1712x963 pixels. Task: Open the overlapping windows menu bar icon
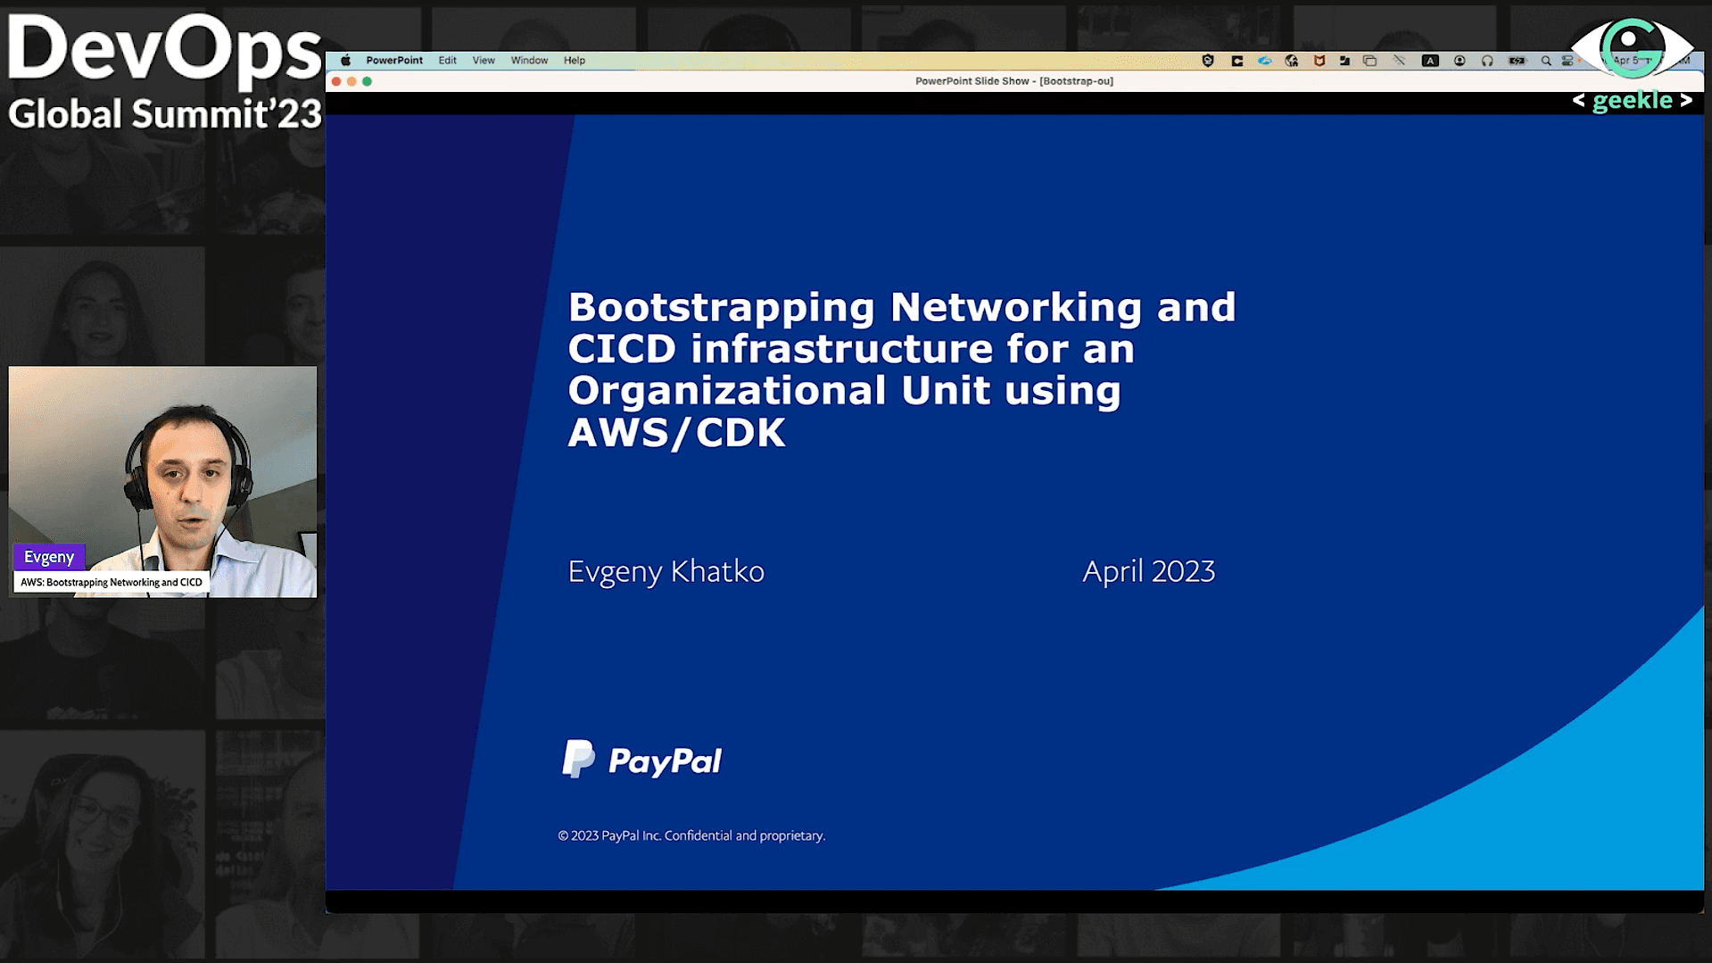[1370, 61]
